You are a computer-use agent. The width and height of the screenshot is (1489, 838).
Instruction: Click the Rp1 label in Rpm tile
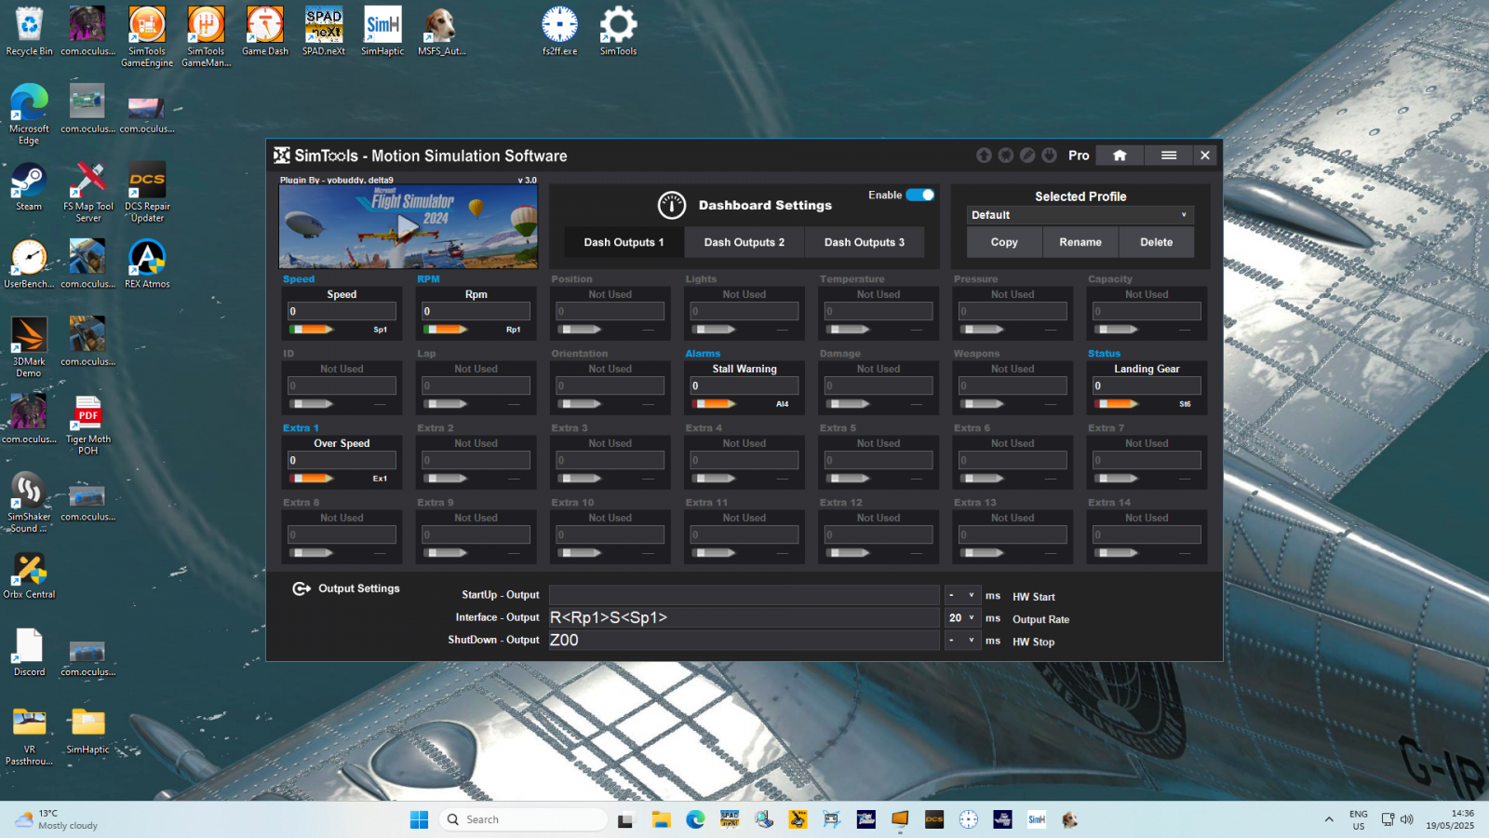(x=514, y=330)
